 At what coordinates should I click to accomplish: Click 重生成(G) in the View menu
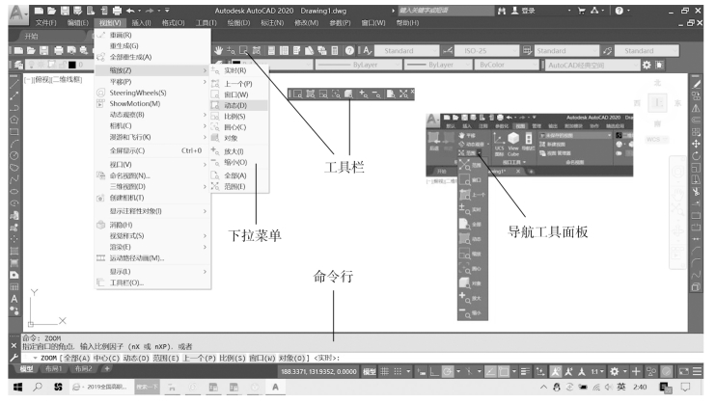point(153,45)
